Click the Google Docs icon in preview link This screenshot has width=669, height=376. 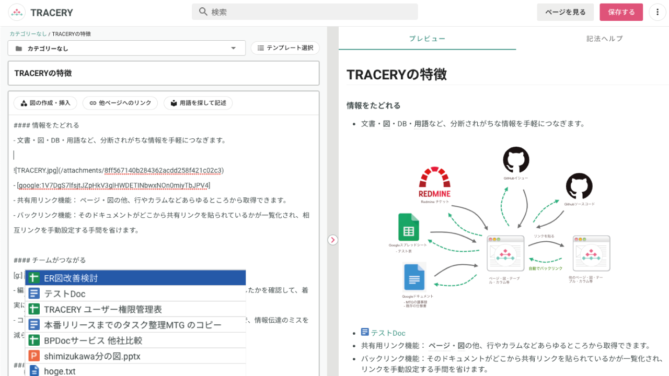[x=365, y=332]
